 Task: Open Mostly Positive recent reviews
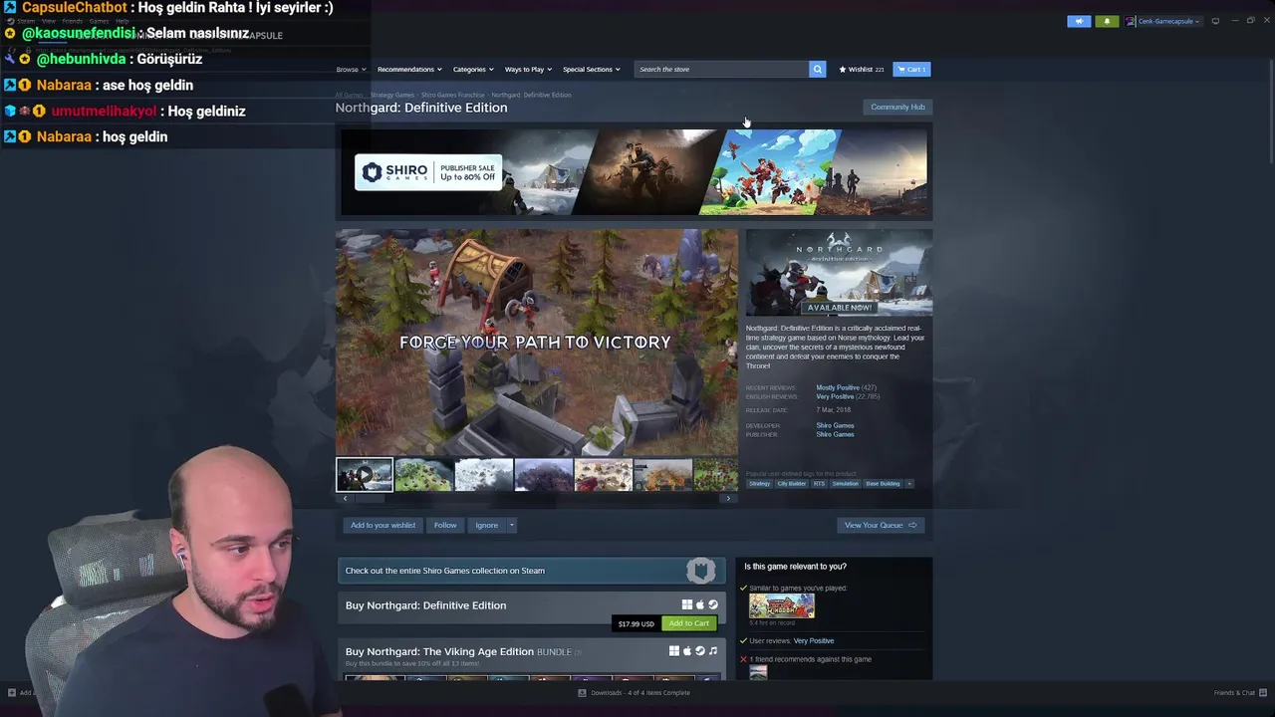click(838, 387)
